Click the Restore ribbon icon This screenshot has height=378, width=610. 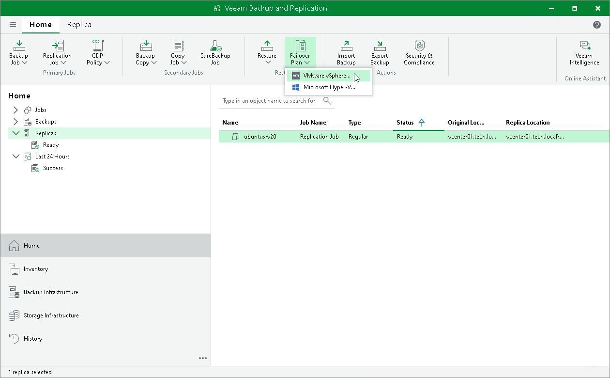coord(267,46)
